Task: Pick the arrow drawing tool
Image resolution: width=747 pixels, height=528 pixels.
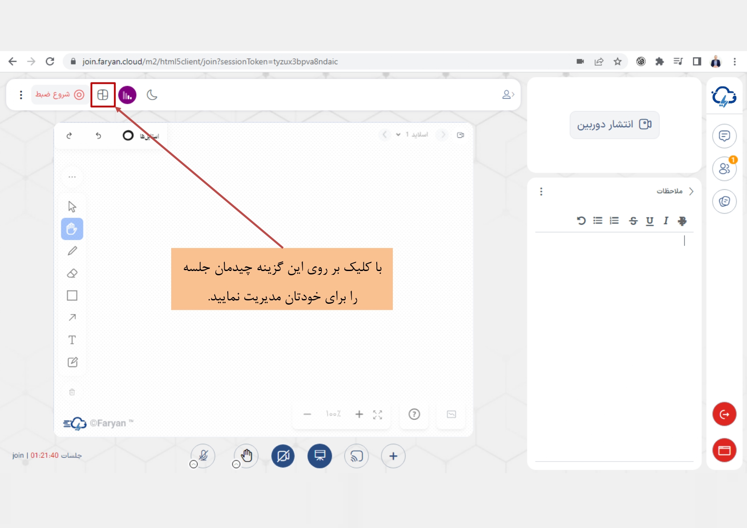Action: pos(72,318)
